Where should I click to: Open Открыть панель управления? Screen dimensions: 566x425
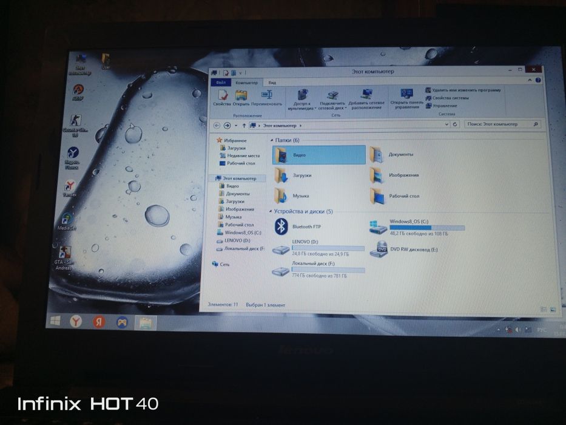(407, 98)
